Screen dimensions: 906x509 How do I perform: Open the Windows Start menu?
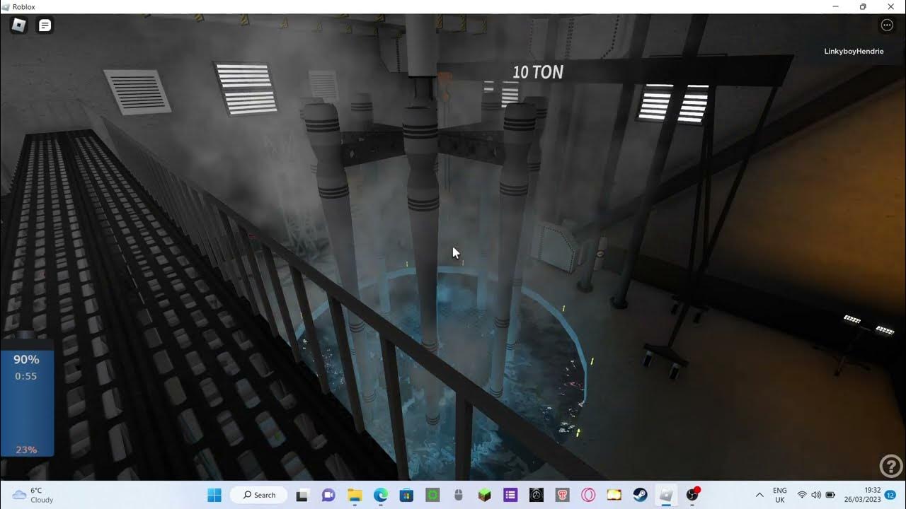pyautogui.click(x=214, y=495)
